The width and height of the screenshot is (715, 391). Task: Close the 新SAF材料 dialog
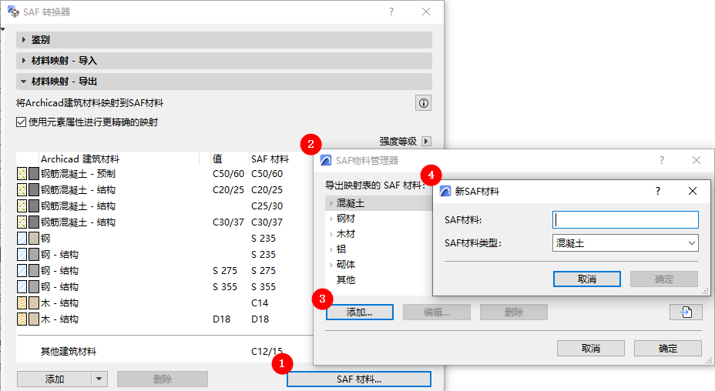point(692,191)
